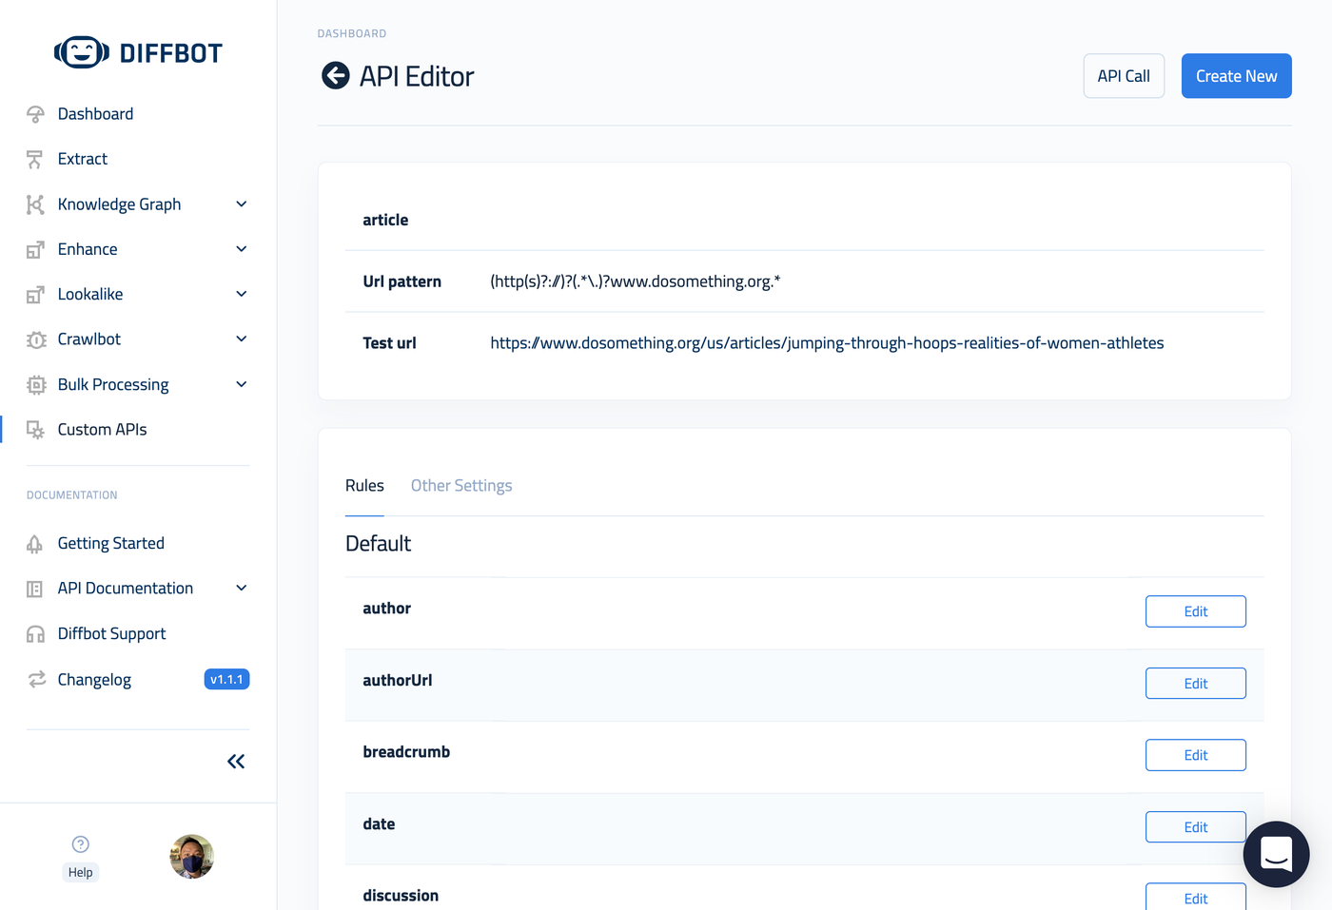Click the Diffbot Support headphones icon
The width and height of the screenshot is (1332, 910).
tap(35, 634)
